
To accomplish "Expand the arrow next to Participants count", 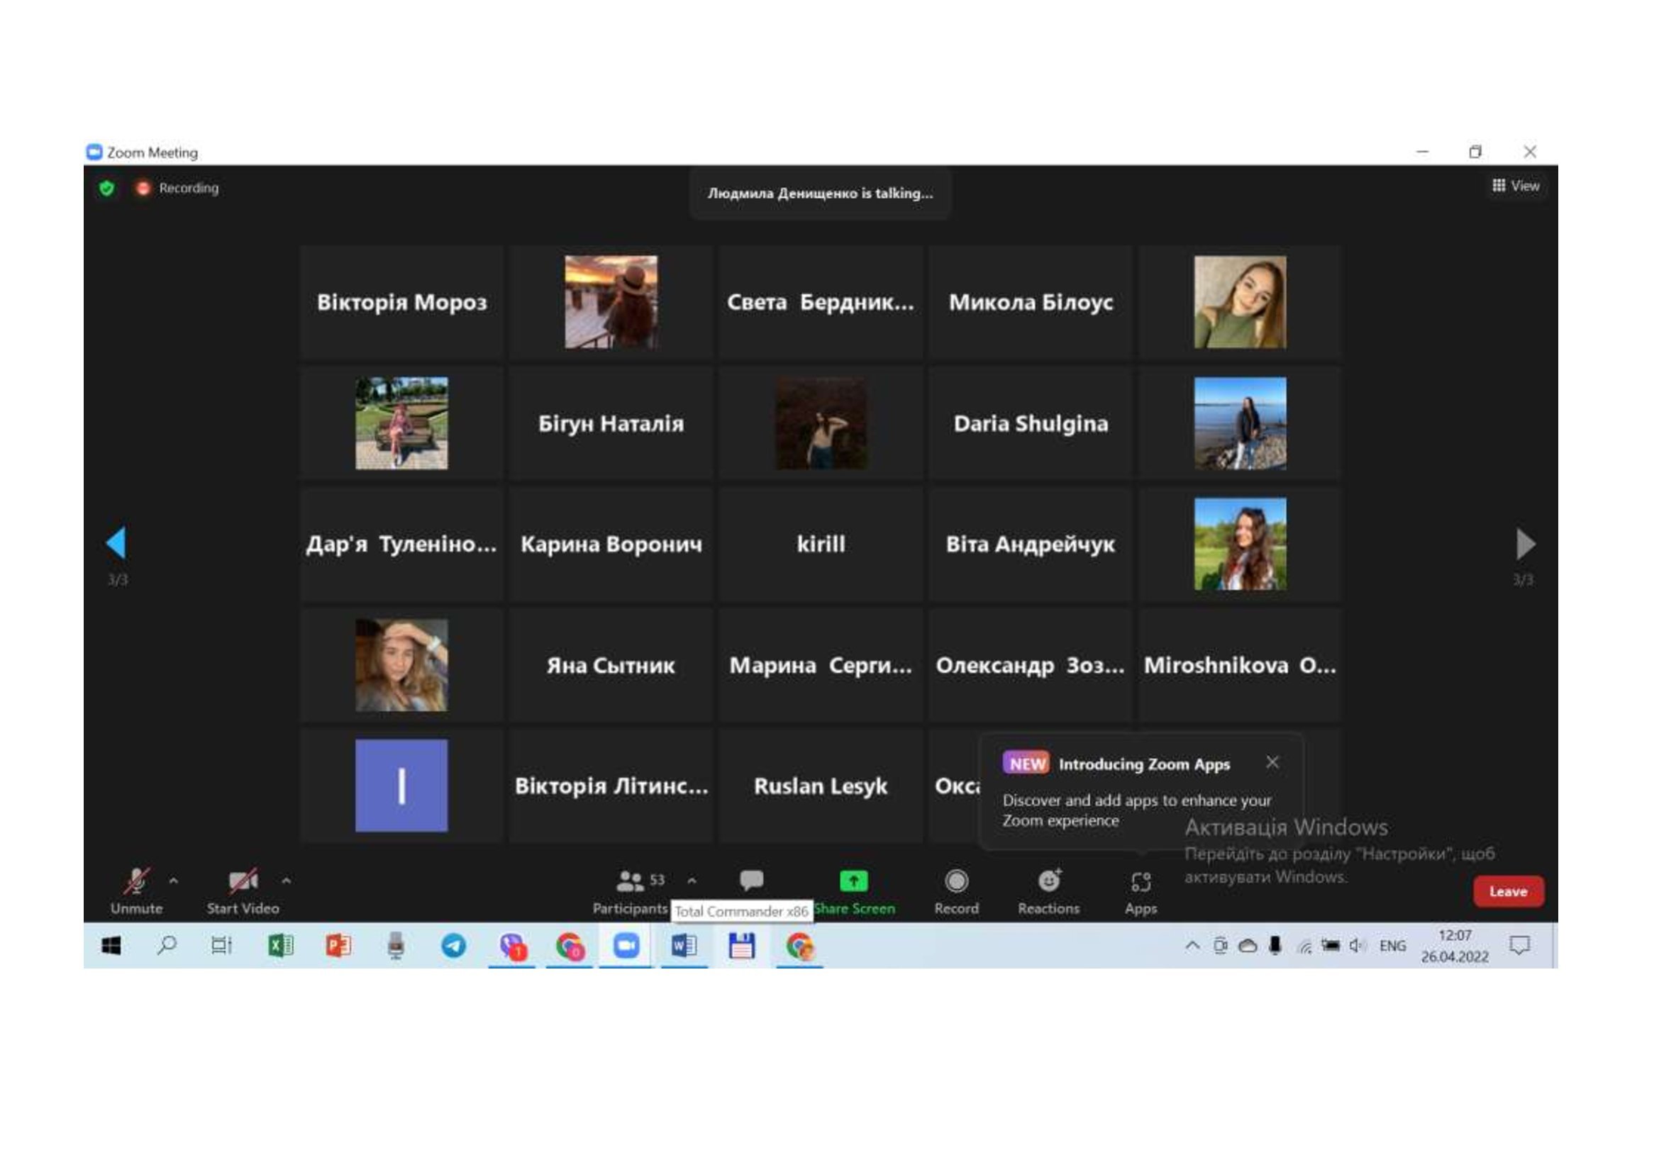I will click(692, 881).
